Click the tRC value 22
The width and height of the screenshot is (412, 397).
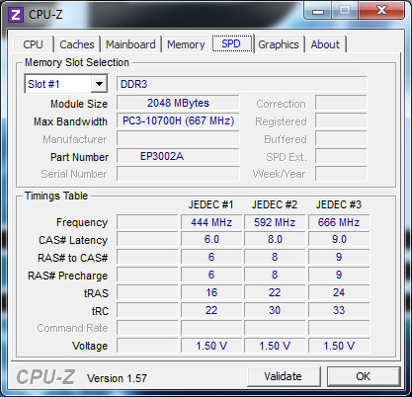click(x=211, y=310)
